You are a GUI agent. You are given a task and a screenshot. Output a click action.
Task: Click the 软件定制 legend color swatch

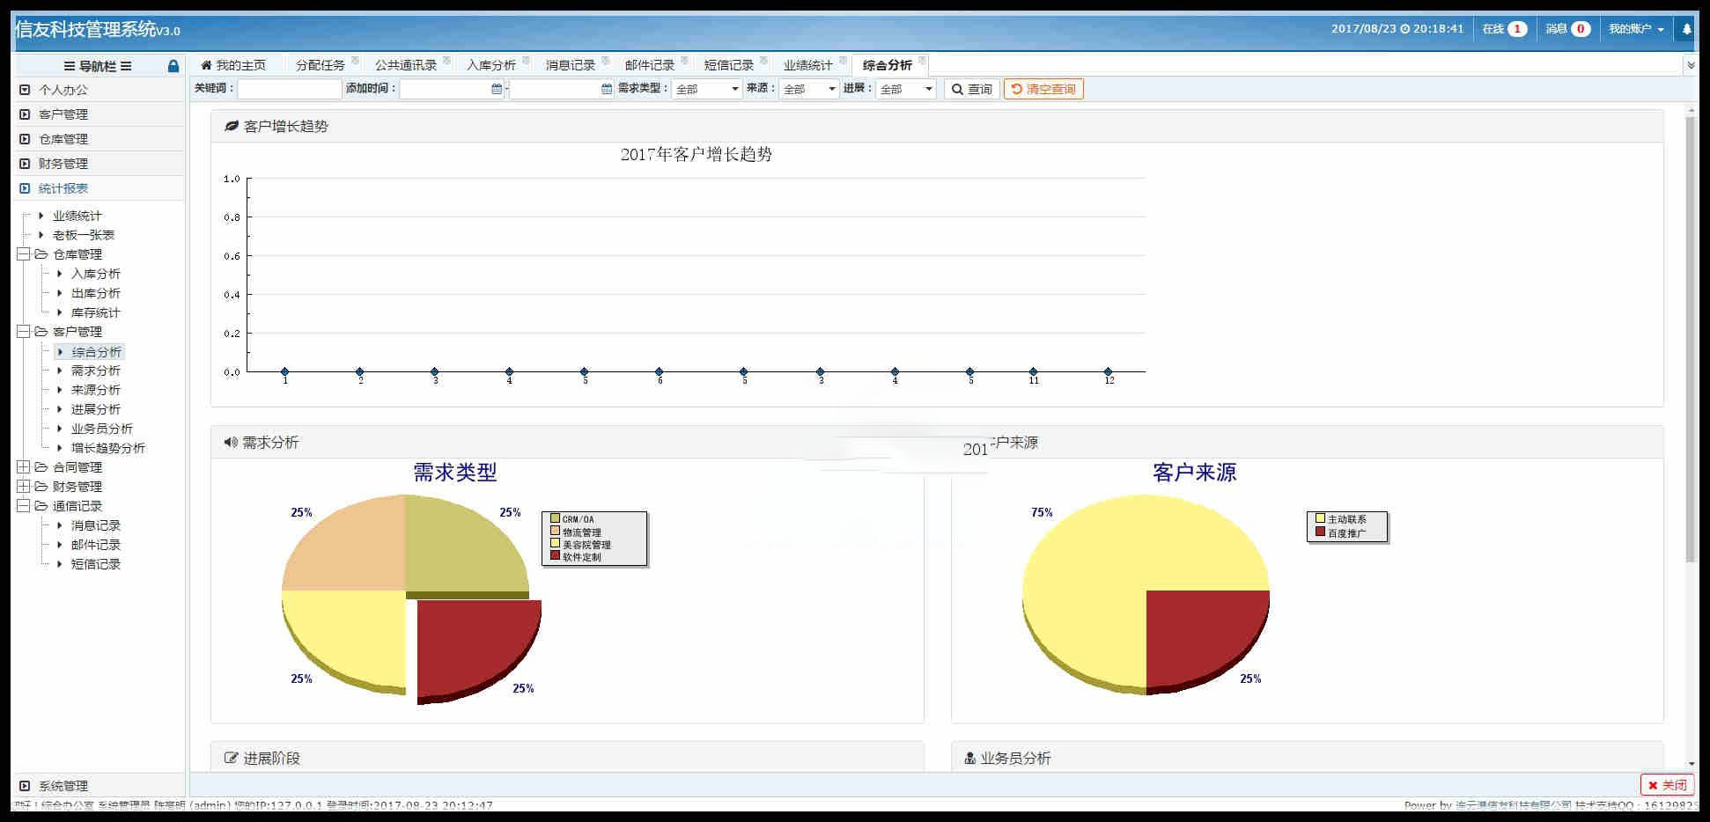[x=555, y=555]
